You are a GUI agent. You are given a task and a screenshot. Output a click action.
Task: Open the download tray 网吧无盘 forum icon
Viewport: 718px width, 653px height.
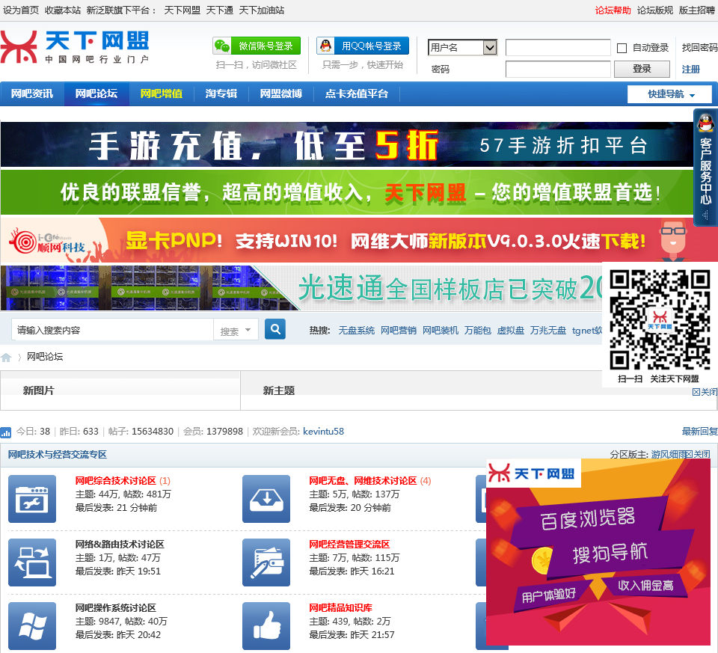tap(266, 499)
